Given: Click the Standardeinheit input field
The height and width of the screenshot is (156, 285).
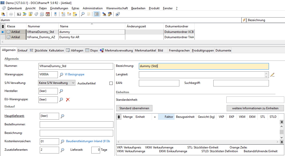Looking at the screenshot, I should [255, 100].
